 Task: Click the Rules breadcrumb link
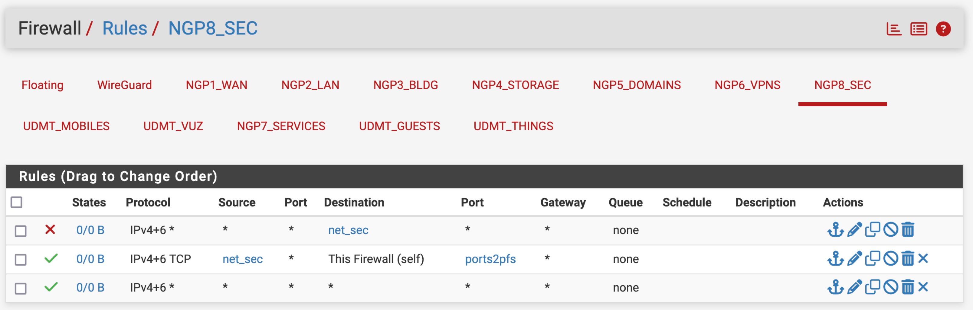tap(125, 28)
